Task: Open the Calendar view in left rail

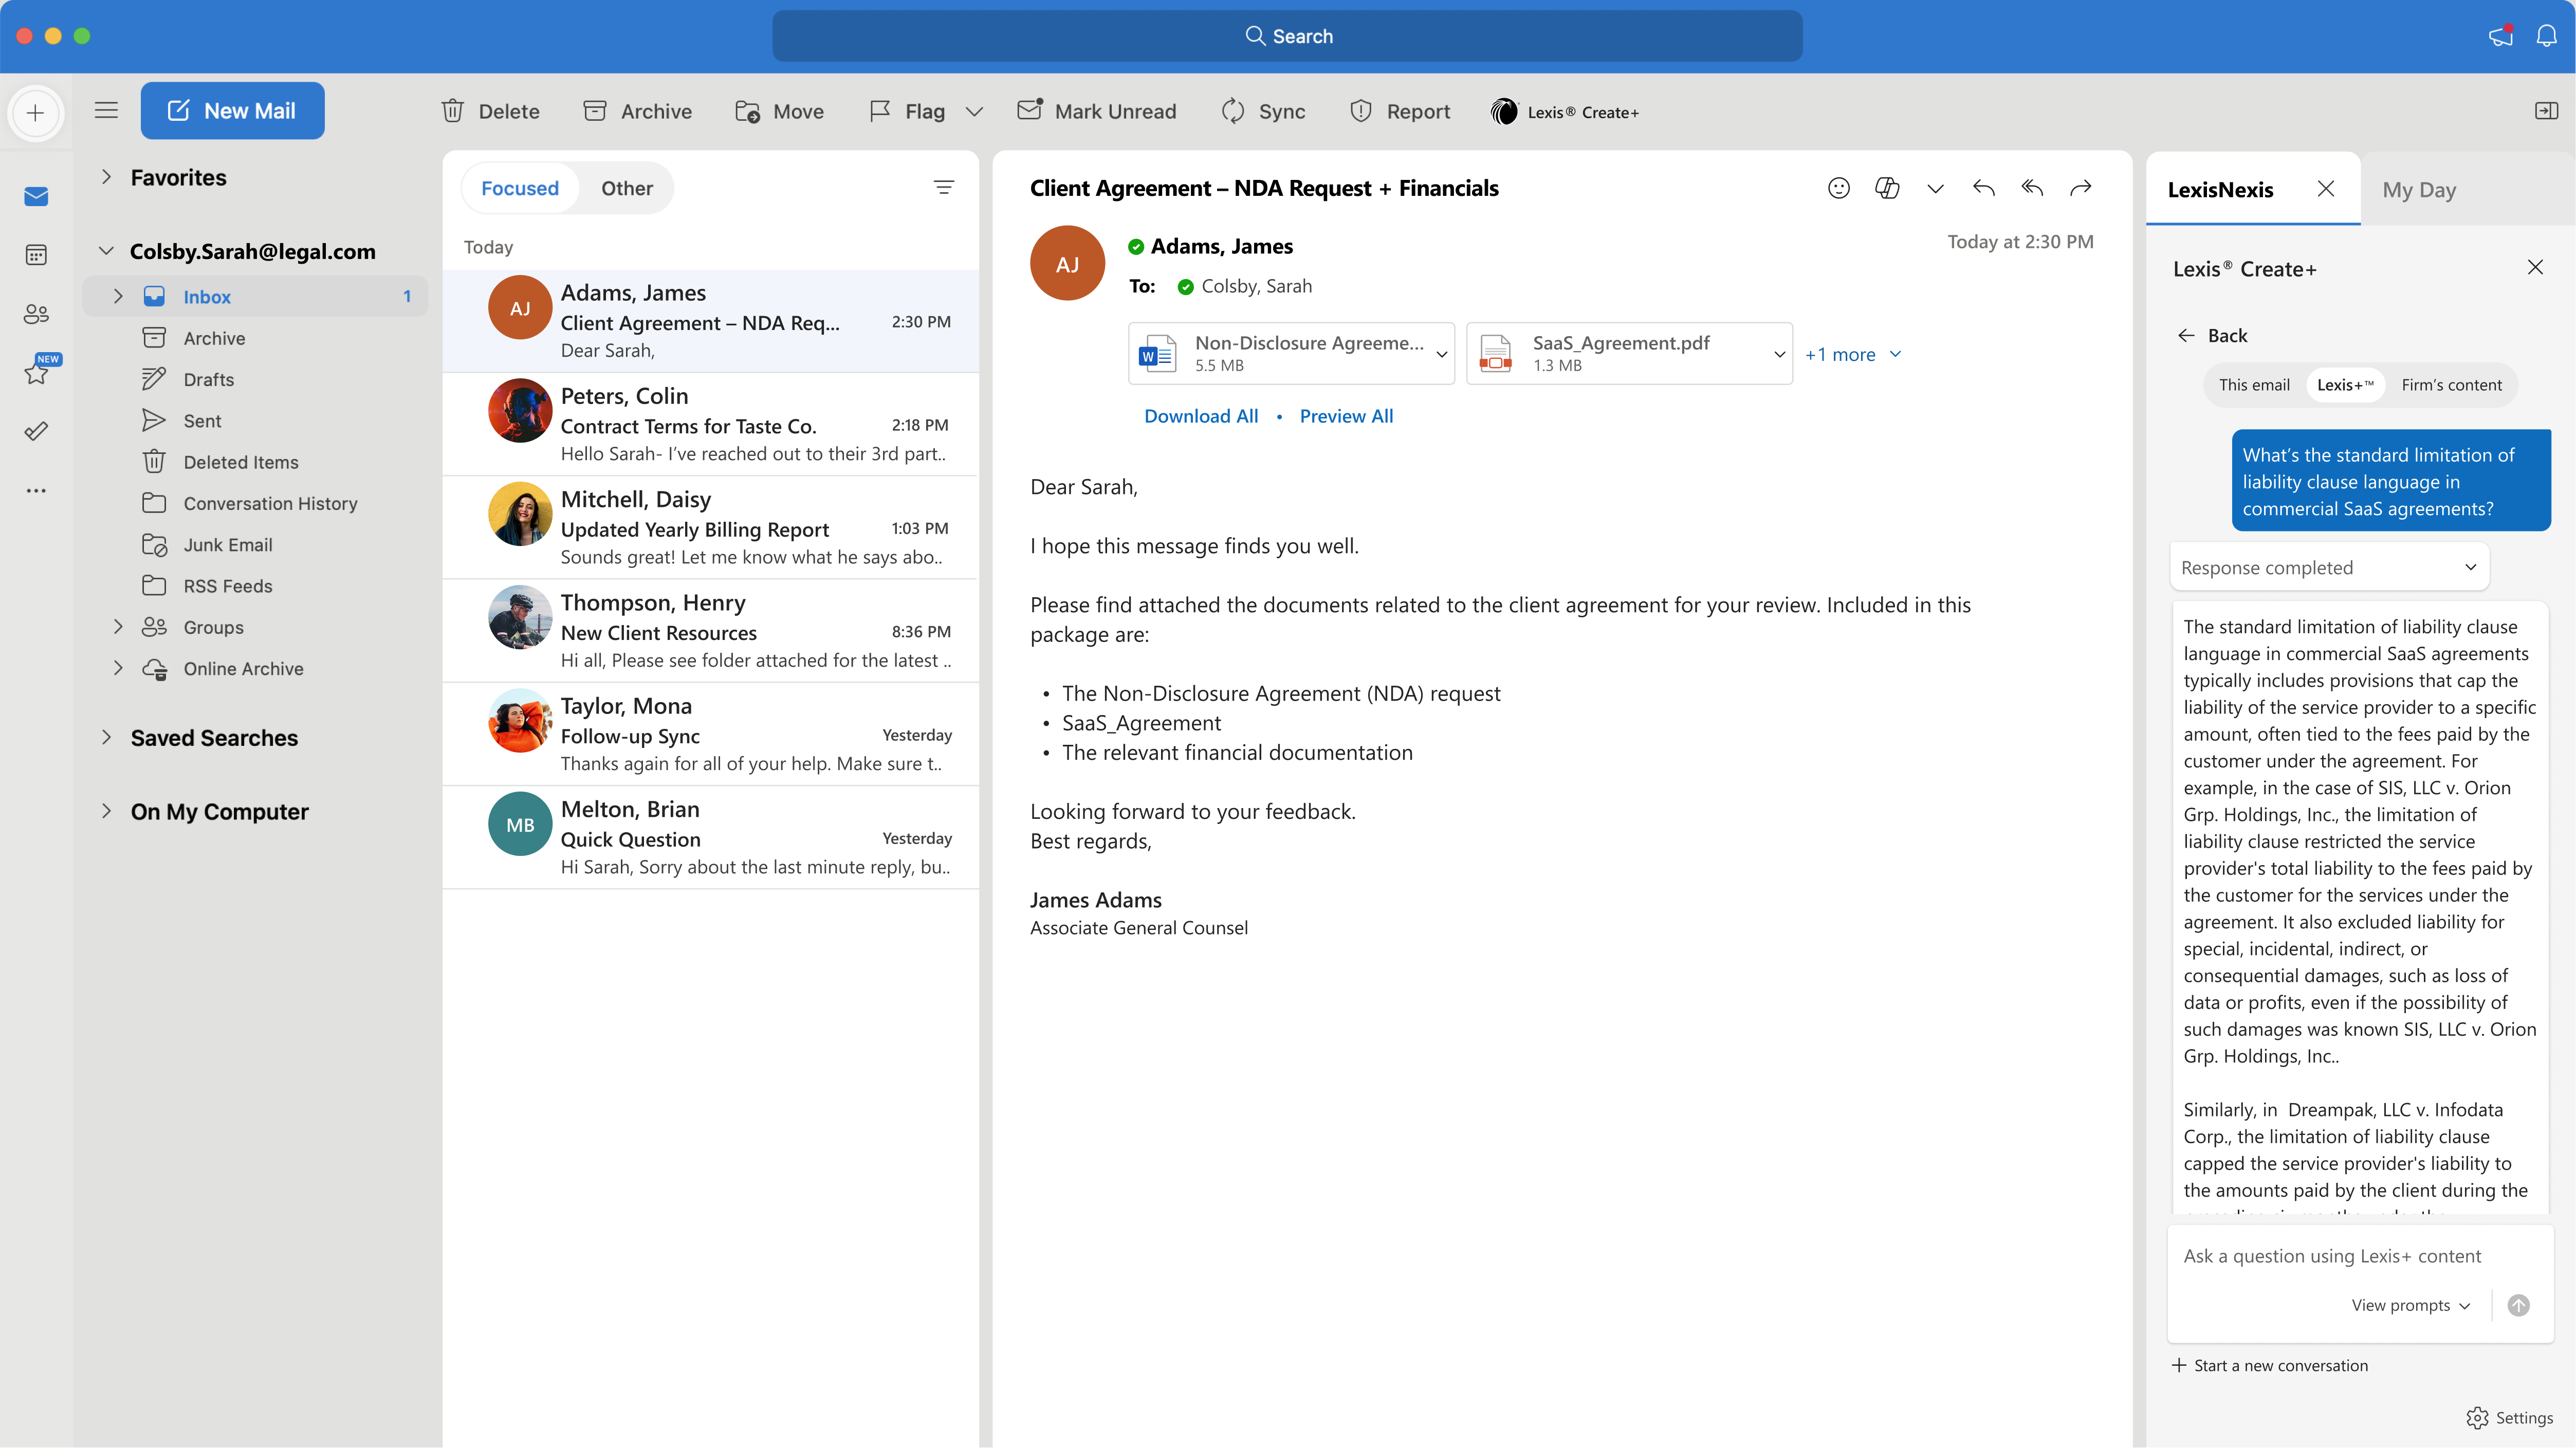Action: (36, 255)
